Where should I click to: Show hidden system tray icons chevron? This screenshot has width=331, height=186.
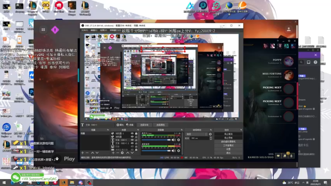[x=303, y=183]
